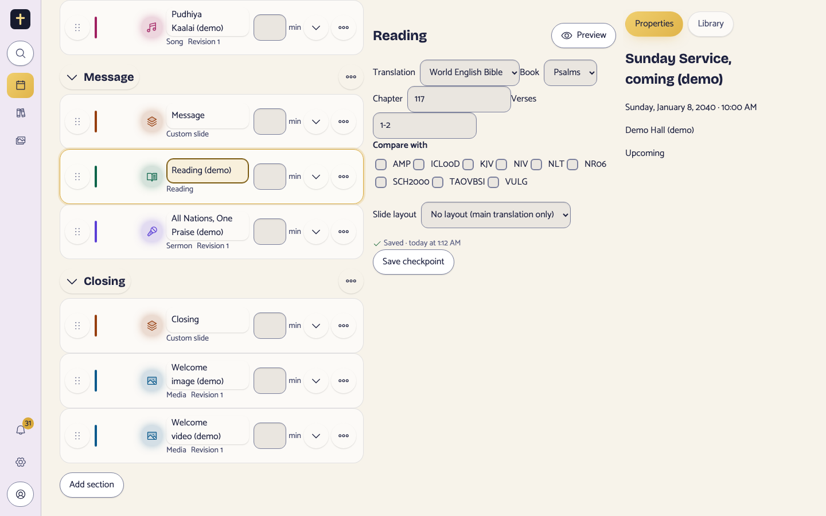The height and width of the screenshot is (516, 826).
Task: Open the books library sidebar icon
Action: point(20,113)
